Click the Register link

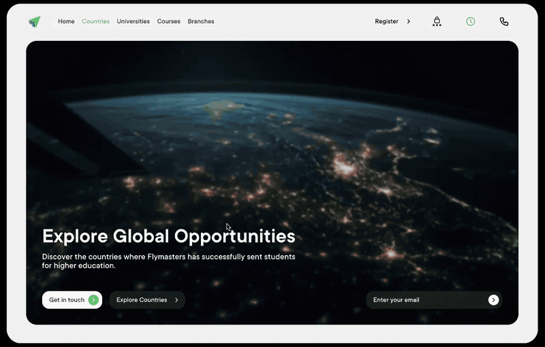pyautogui.click(x=386, y=21)
